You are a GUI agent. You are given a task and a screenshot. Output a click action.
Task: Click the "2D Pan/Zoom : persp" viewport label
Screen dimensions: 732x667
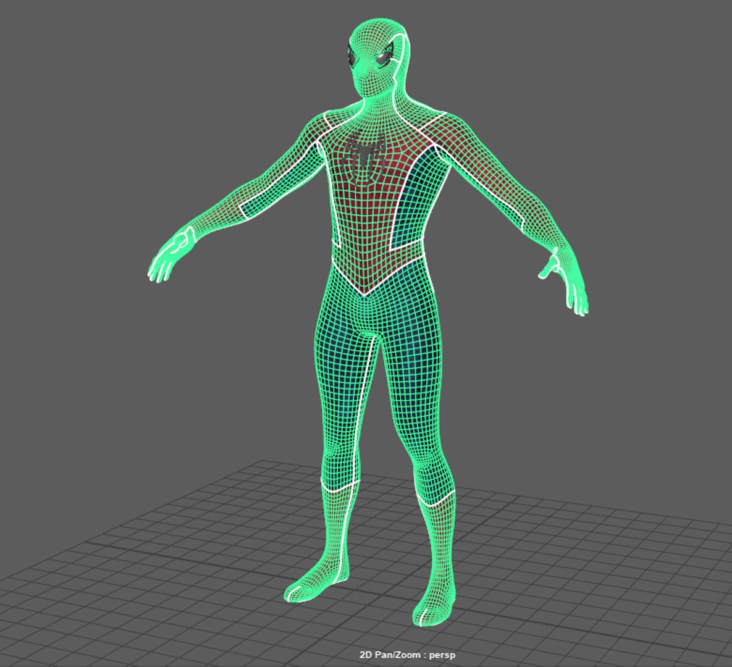click(x=407, y=655)
